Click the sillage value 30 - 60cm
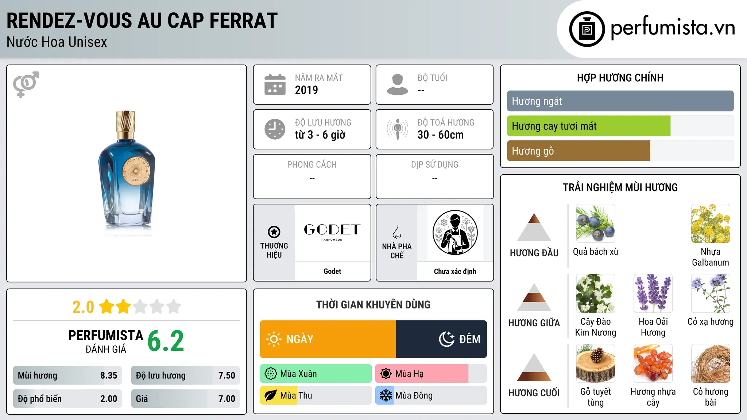This screenshot has height=420, width=747. coord(441,135)
